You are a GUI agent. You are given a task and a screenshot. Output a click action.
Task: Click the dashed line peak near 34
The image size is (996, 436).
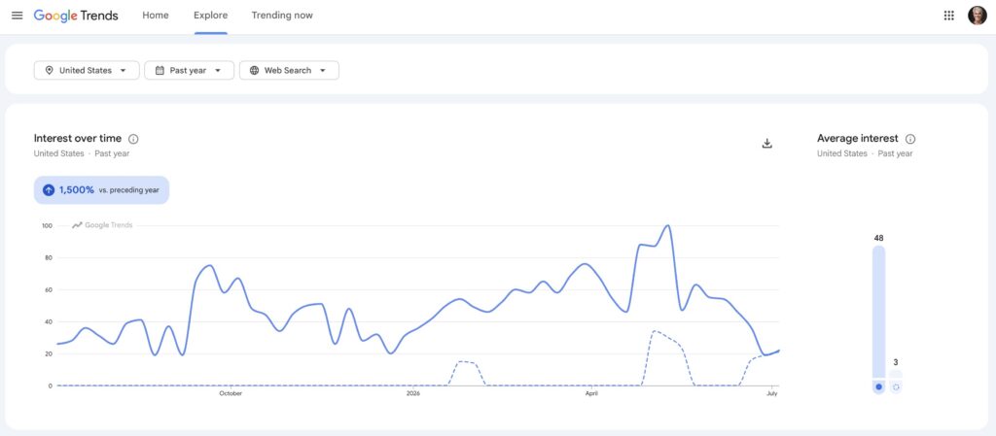tap(655, 331)
